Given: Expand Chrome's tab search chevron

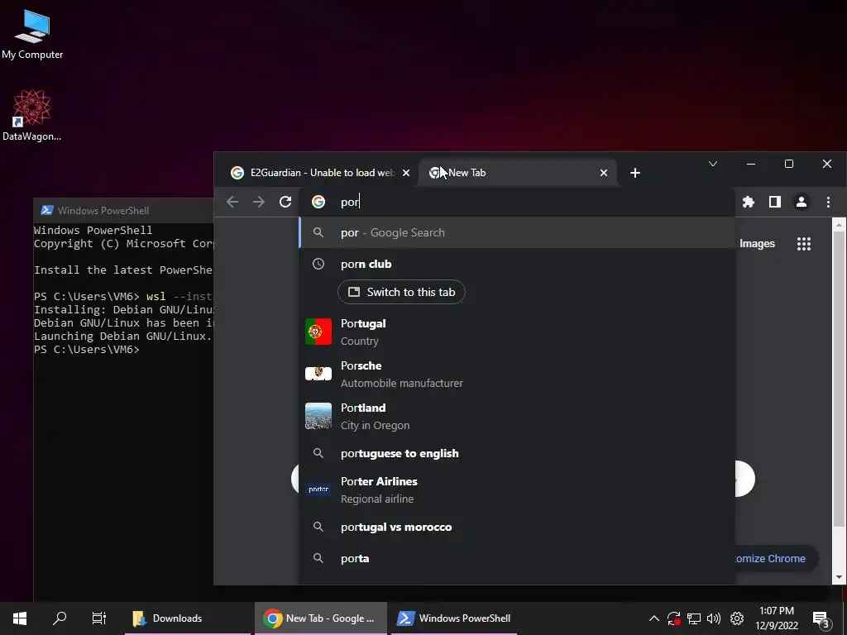Looking at the screenshot, I should [x=712, y=164].
